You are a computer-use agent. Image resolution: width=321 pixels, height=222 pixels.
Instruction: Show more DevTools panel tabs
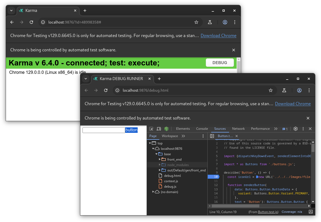(x=276, y=129)
